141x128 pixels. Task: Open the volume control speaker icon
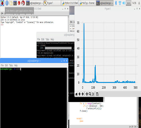[x=124, y=3]
